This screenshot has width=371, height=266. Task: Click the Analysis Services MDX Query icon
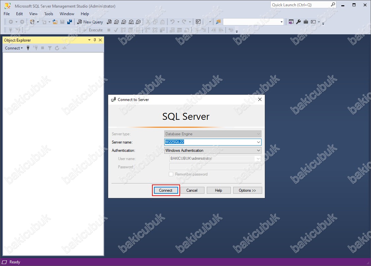click(116, 22)
